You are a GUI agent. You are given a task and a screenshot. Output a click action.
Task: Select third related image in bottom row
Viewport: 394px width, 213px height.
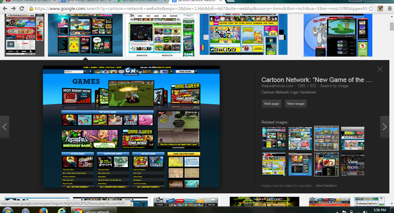(326, 164)
